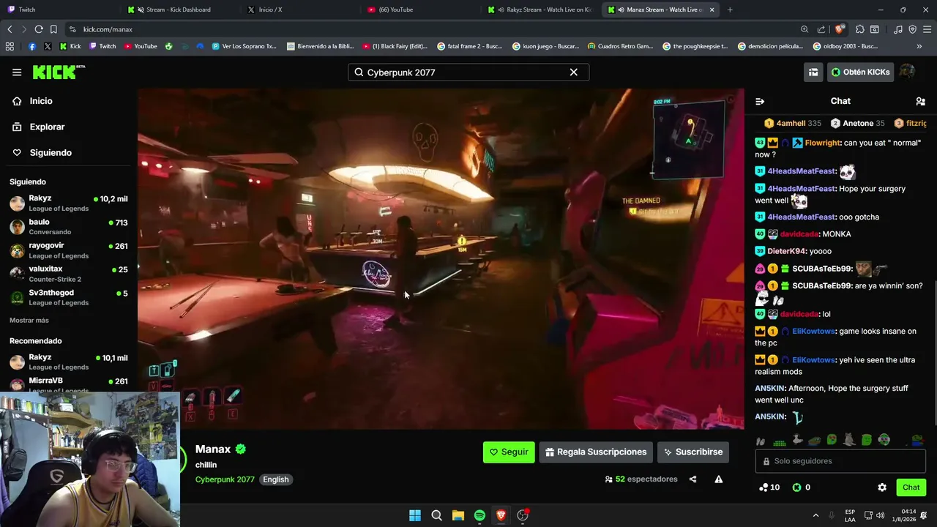Click username Flowright in chat

(822, 143)
